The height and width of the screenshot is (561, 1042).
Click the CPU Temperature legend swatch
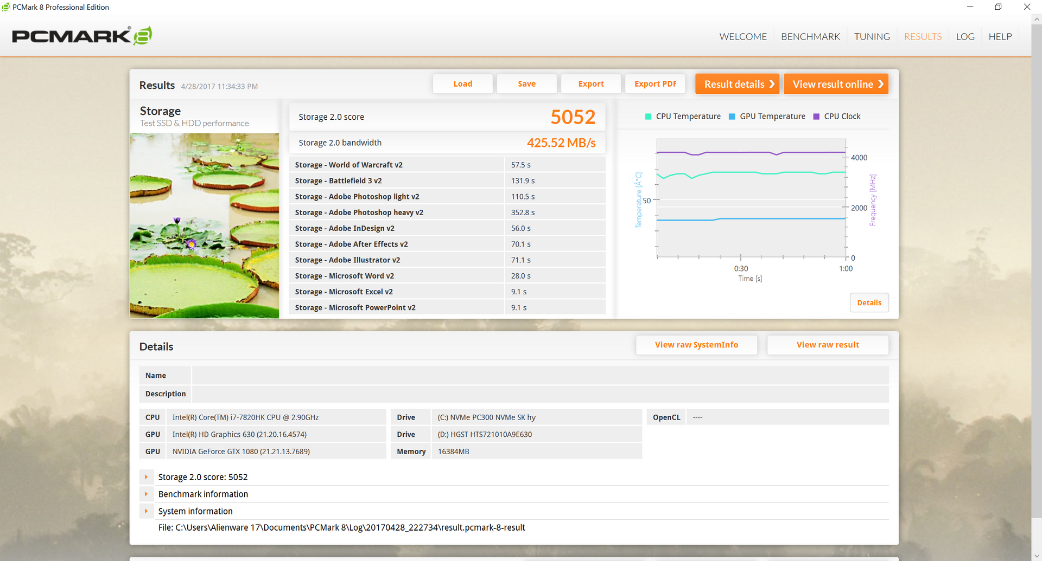pos(648,117)
